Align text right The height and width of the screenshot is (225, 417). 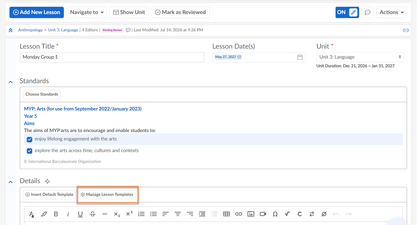[190, 214]
